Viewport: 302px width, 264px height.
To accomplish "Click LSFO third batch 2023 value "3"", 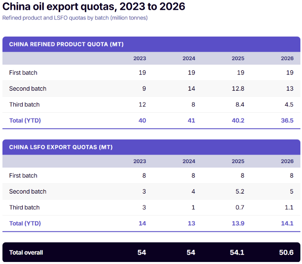I will pyautogui.click(x=144, y=207).
